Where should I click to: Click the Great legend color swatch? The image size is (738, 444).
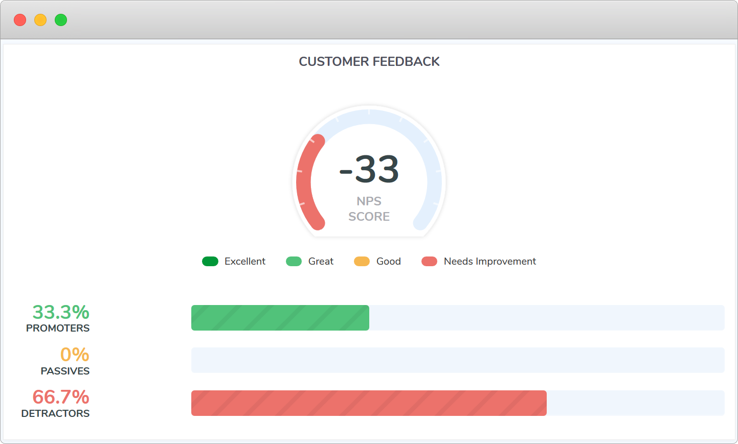294,262
